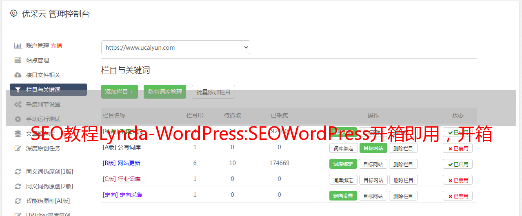Viewport: 522px width, 216px height.
Task: Click the [A版] 公有词库 row name
Action: 122,147
